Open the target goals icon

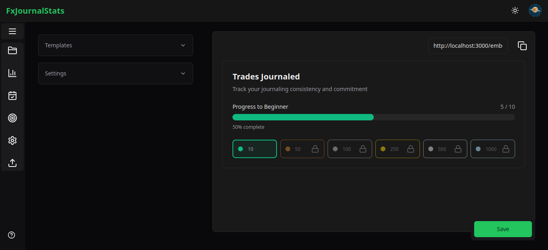tap(12, 118)
